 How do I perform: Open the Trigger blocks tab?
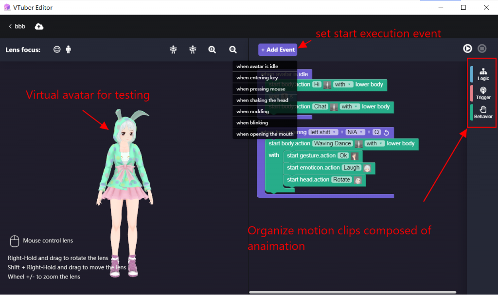tap(483, 93)
